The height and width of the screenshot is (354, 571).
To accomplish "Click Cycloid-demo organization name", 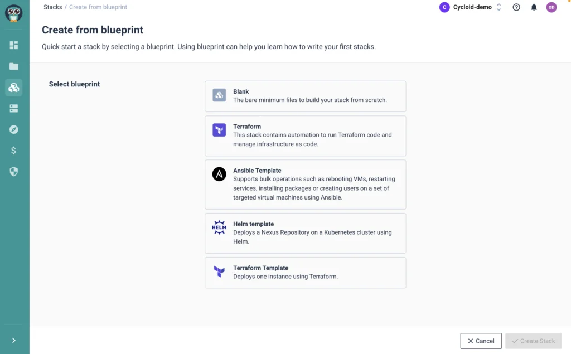I will coord(472,7).
